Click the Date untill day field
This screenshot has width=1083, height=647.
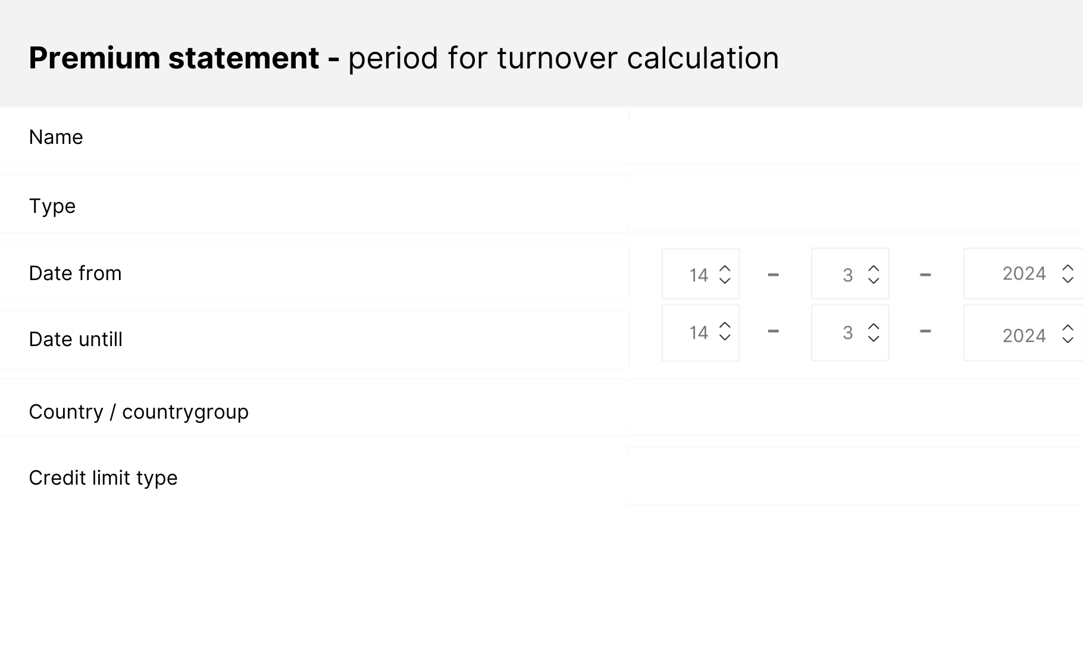tap(694, 332)
